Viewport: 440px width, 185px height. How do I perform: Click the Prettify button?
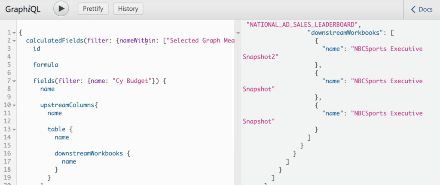[x=93, y=9]
